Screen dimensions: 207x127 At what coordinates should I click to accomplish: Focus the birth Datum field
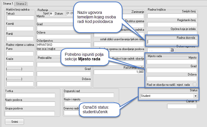pos(70,13)
